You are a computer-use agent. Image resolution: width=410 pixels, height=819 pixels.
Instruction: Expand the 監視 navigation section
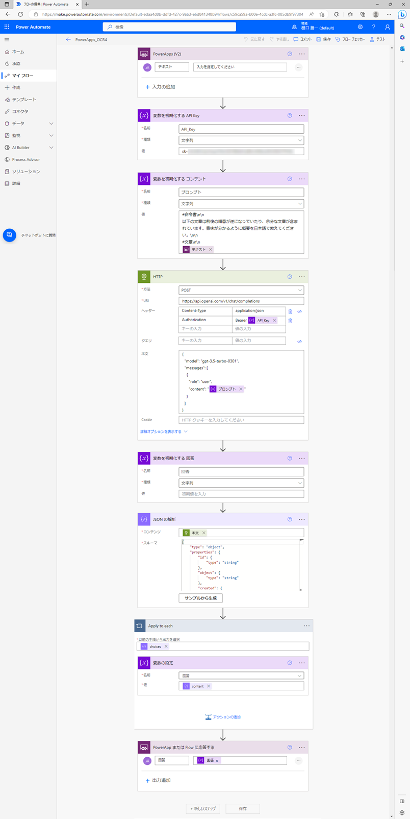pyautogui.click(x=51, y=136)
